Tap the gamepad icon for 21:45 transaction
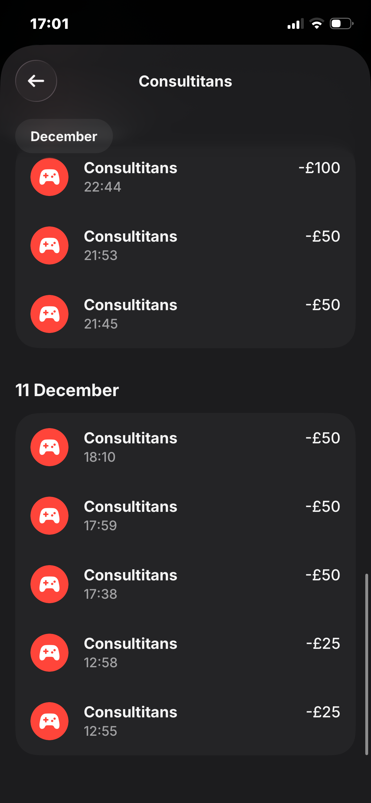This screenshot has width=371, height=803. pos(49,314)
